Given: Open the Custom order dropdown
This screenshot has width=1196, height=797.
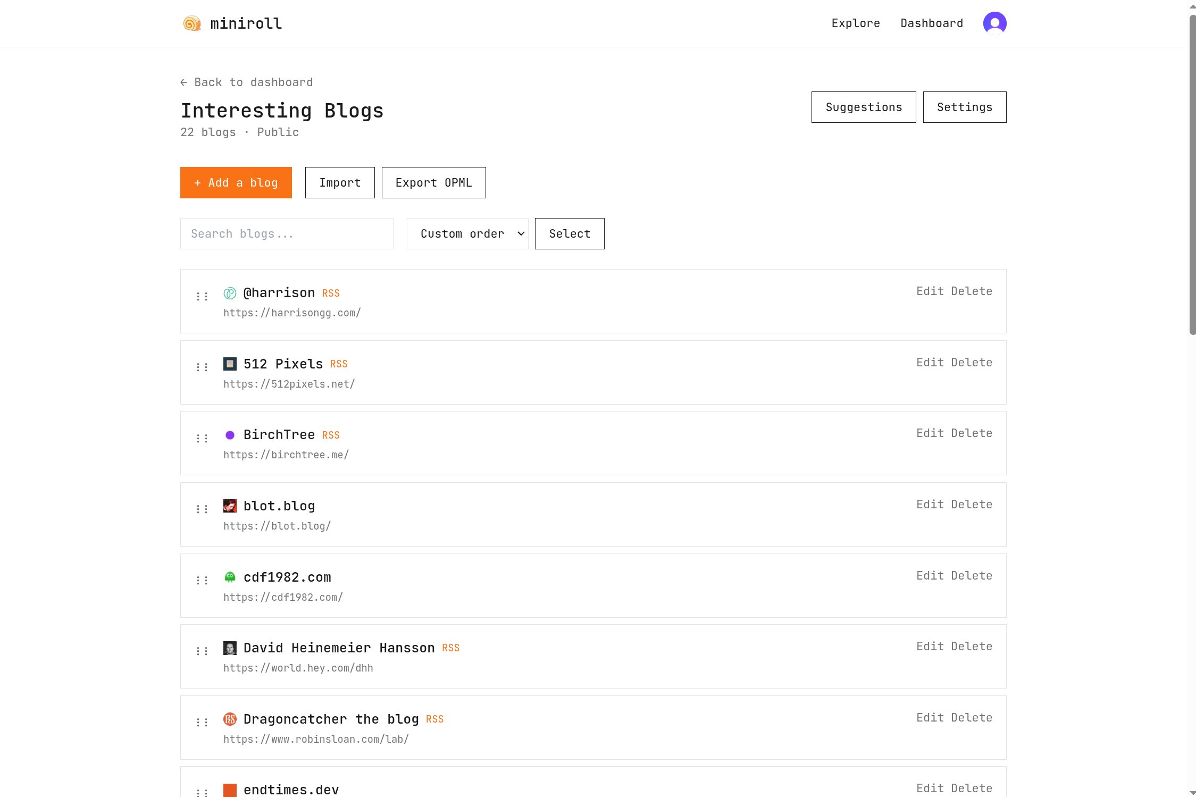Looking at the screenshot, I should [x=467, y=233].
